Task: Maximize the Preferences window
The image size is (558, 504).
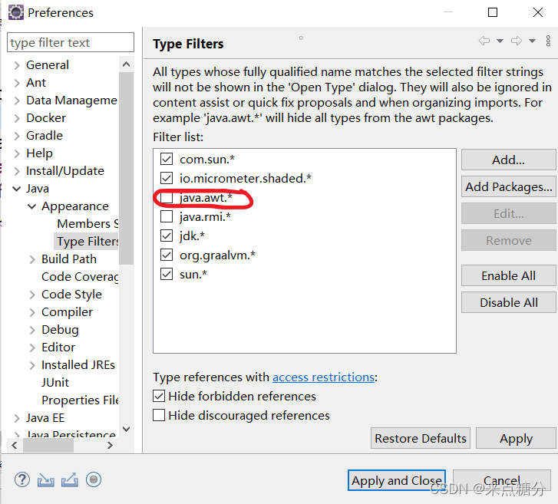Action: (x=493, y=12)
